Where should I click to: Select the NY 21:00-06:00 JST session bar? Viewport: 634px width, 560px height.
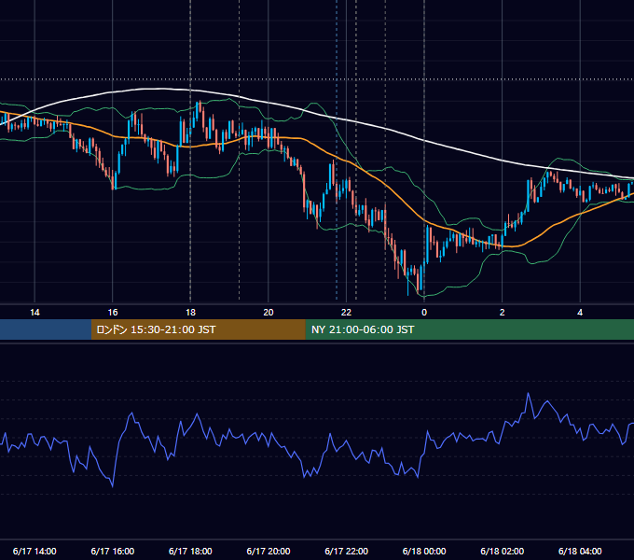[469, 329]
